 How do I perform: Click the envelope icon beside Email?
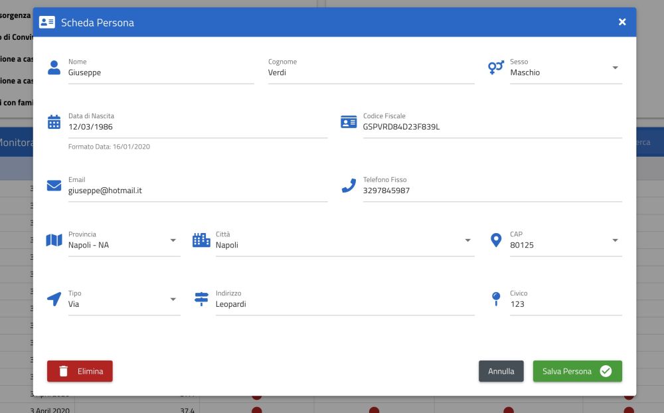click(x=54, y=186)
